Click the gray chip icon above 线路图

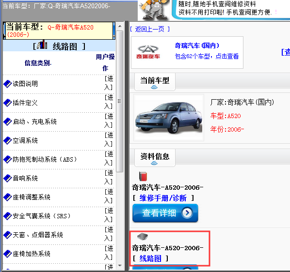pyautogui.click(x=143, y=237)
